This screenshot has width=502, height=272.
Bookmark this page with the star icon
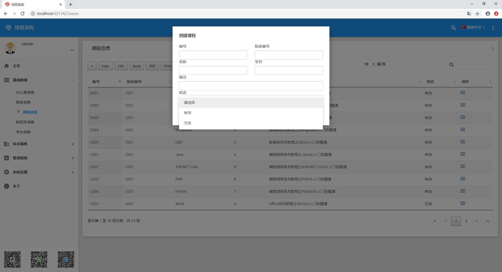(x=477, y=14)
